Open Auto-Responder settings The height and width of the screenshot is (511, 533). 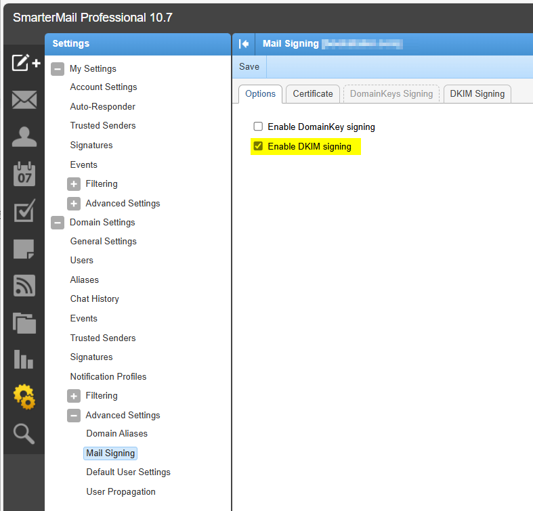tap(103, 107)
